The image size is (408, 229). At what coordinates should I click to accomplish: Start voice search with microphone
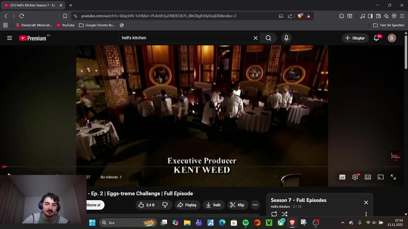286,38
